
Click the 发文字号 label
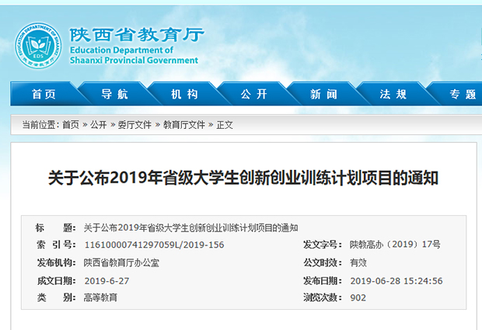[x=322, y=245]
